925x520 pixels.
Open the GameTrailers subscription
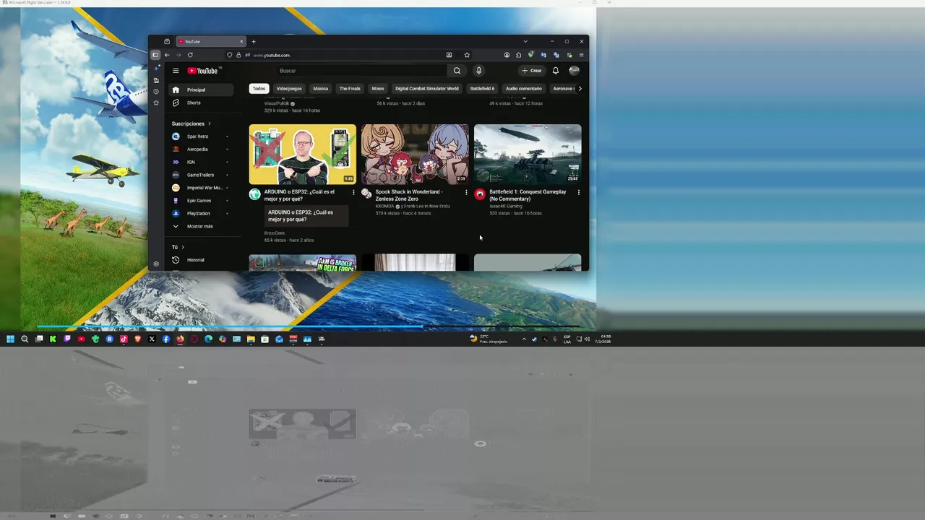(201, 175)
